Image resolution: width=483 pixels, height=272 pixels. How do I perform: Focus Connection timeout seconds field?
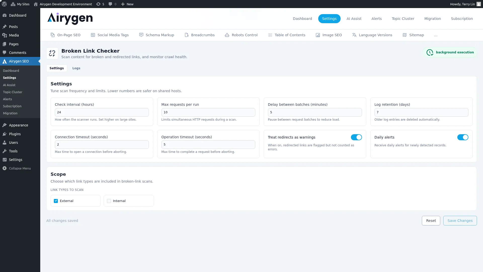102,145
